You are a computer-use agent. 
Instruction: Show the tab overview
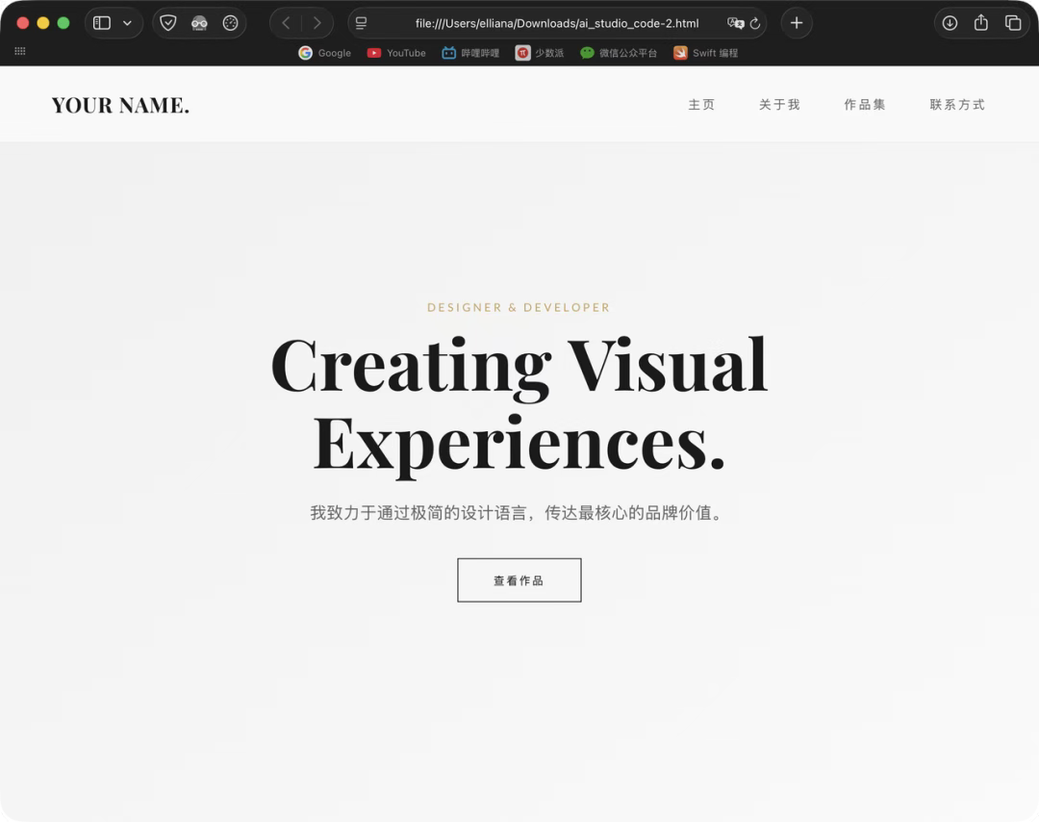1012,23
